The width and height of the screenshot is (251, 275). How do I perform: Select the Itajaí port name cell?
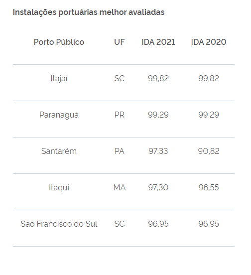click(x=59, y=78)
